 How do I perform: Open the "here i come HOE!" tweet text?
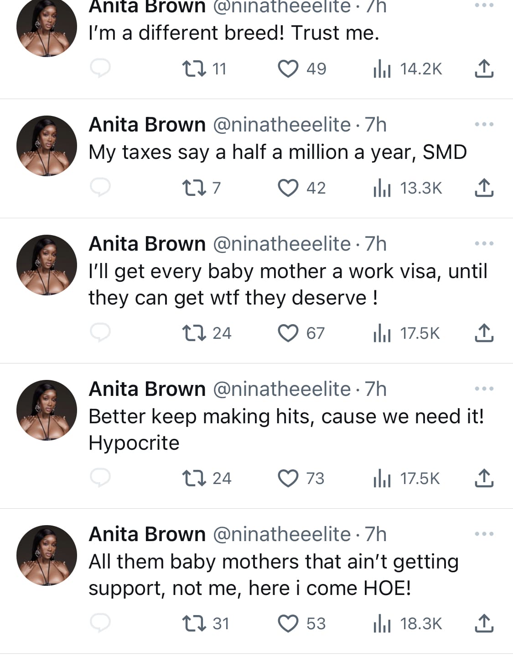point(273,574)
